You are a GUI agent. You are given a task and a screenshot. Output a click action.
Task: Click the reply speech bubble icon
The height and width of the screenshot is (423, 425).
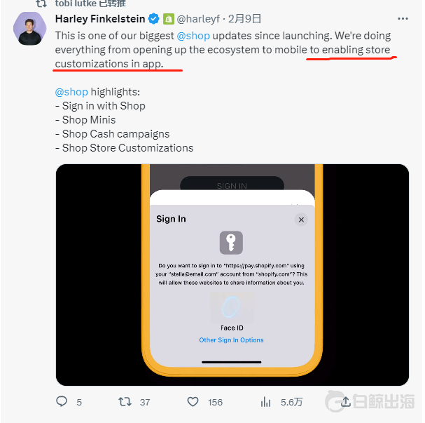62,402
